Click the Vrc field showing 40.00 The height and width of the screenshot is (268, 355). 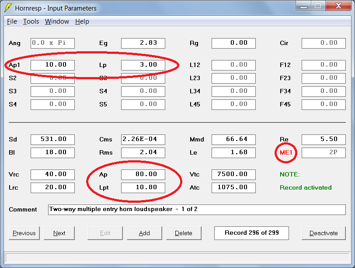(x=52, y=175)
